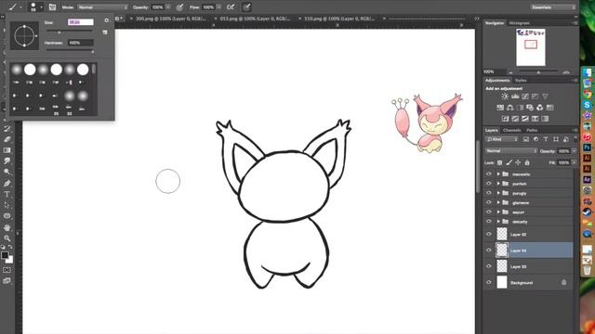The height and width of the screenshot is (334, 595).
Task: Switch to the Histogram tab
Action: click(x=520, y=23)
